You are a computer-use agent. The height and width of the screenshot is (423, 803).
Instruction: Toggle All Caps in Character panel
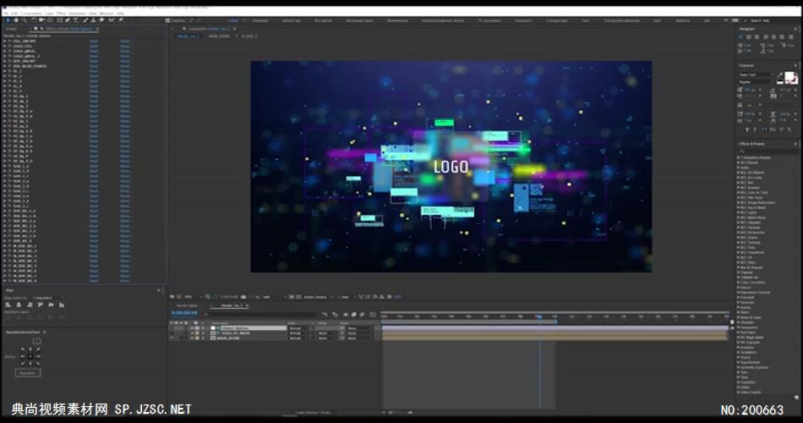click(x=763, y=130)
